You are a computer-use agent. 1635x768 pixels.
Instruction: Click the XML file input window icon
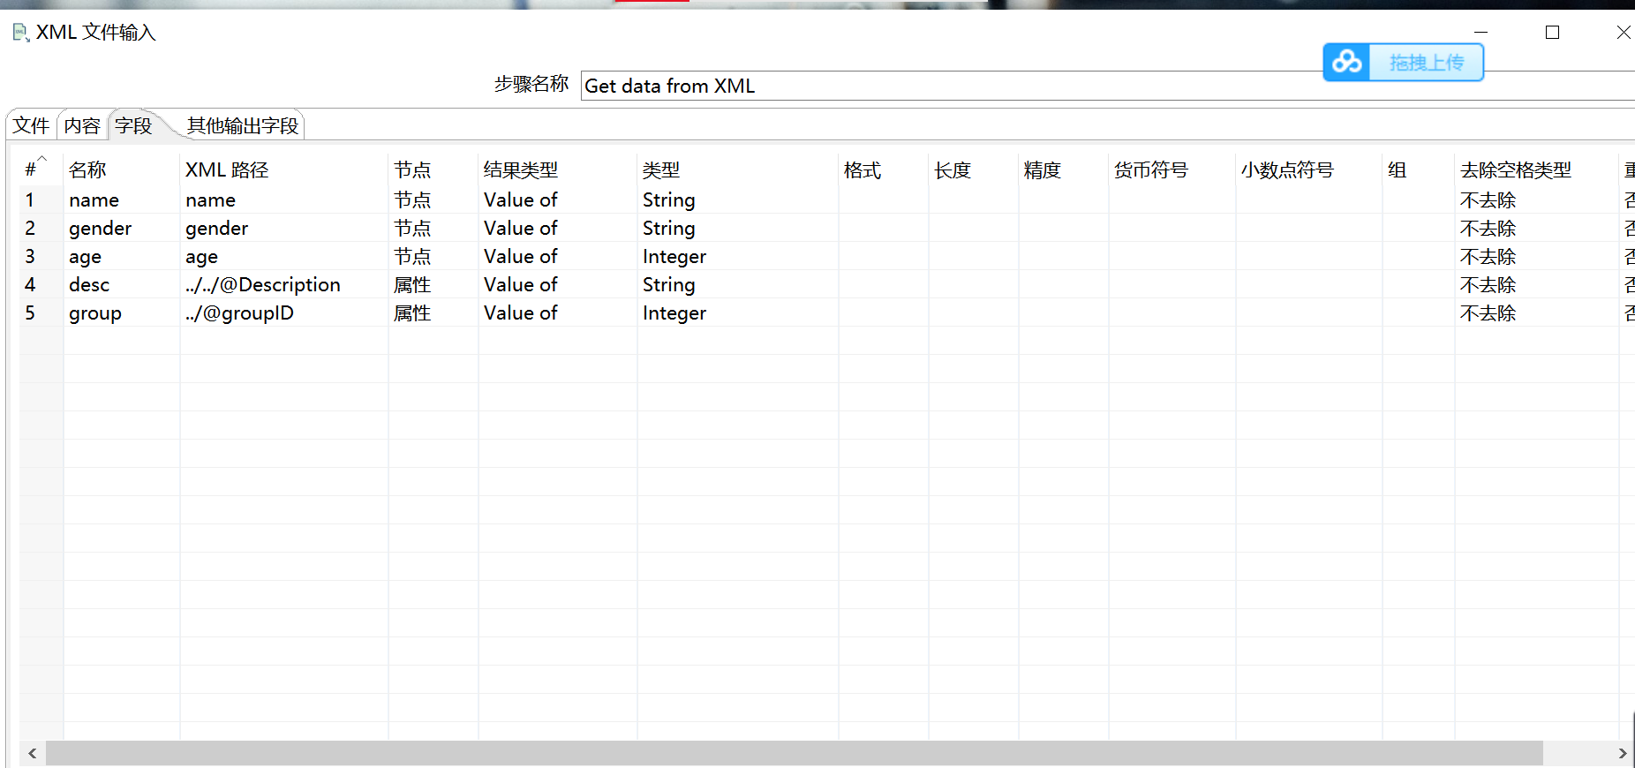[21, 33]
